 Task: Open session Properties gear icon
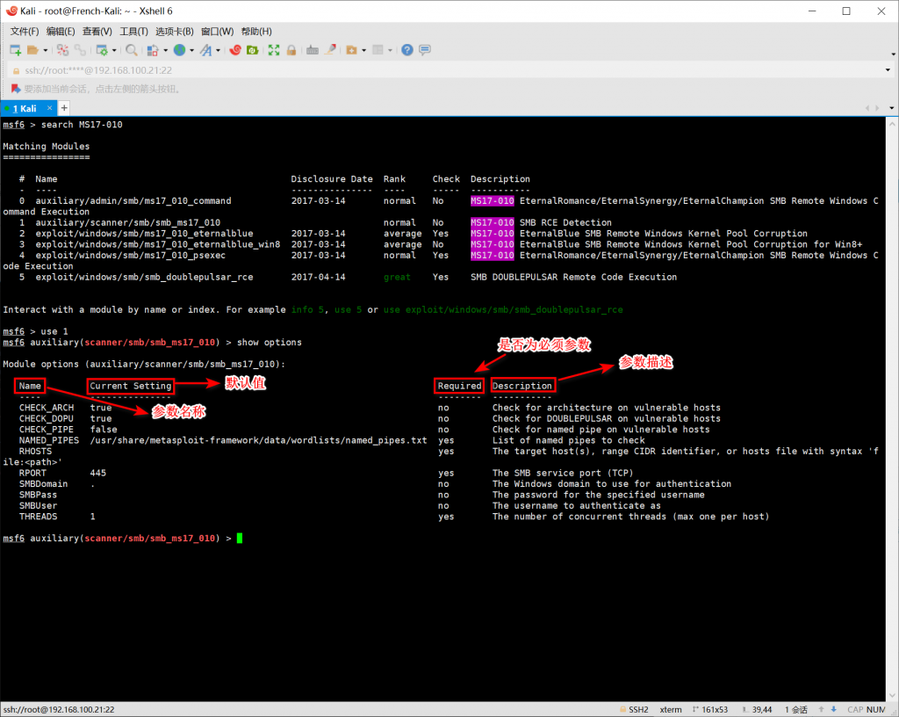pos(102,50)
